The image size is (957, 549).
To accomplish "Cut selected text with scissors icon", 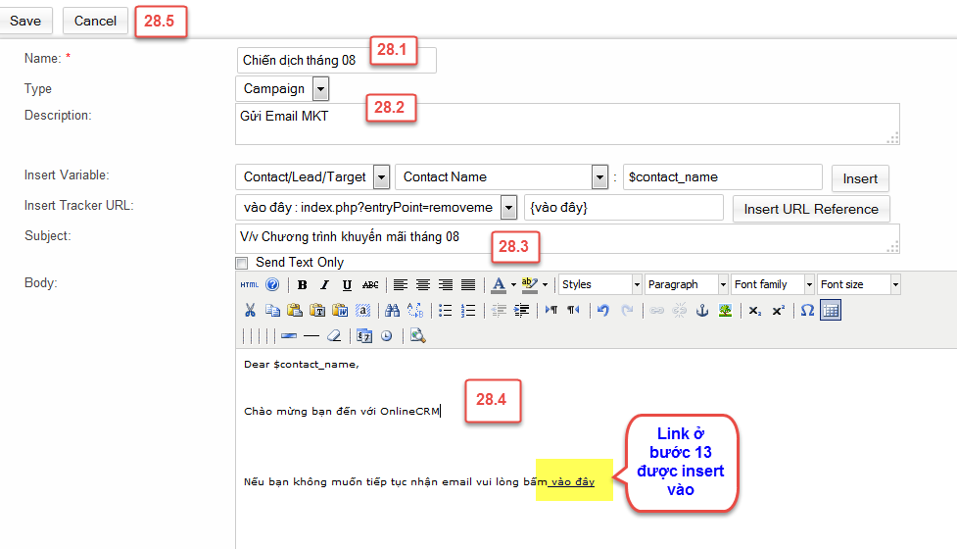I will [x=250, y=310].
